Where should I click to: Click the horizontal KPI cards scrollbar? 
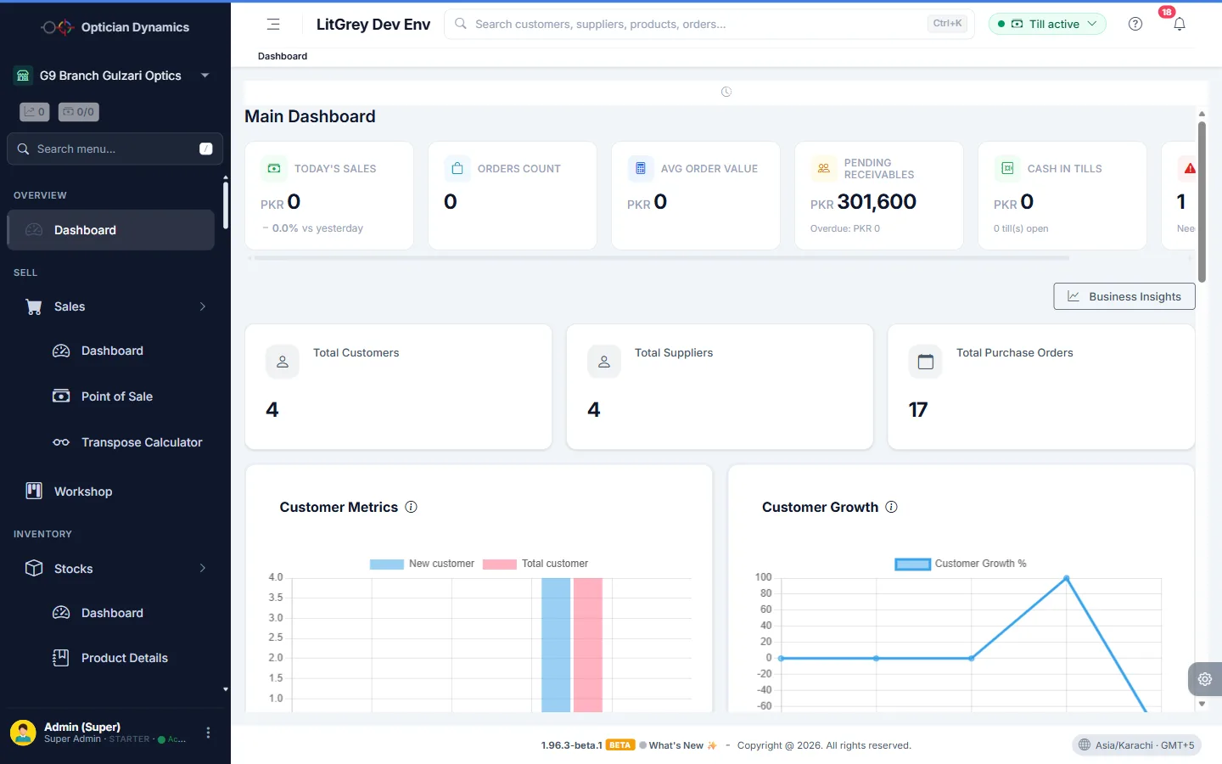coord(662,257)
